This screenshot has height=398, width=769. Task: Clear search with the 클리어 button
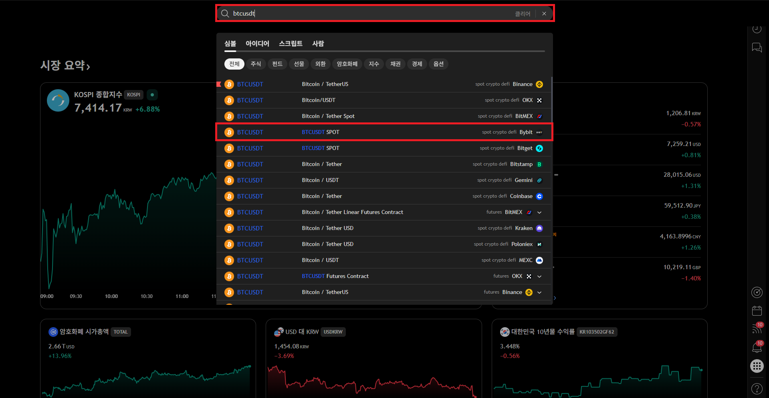pos(523,14)
